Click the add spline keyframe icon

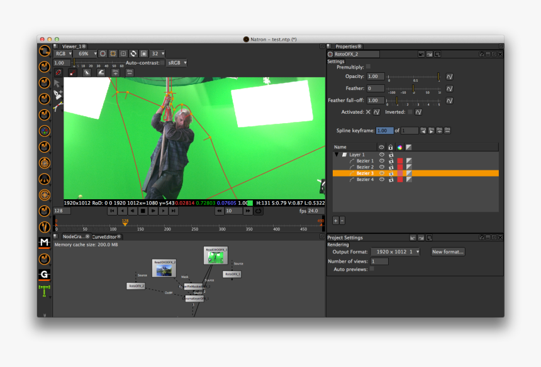point(440,129)
